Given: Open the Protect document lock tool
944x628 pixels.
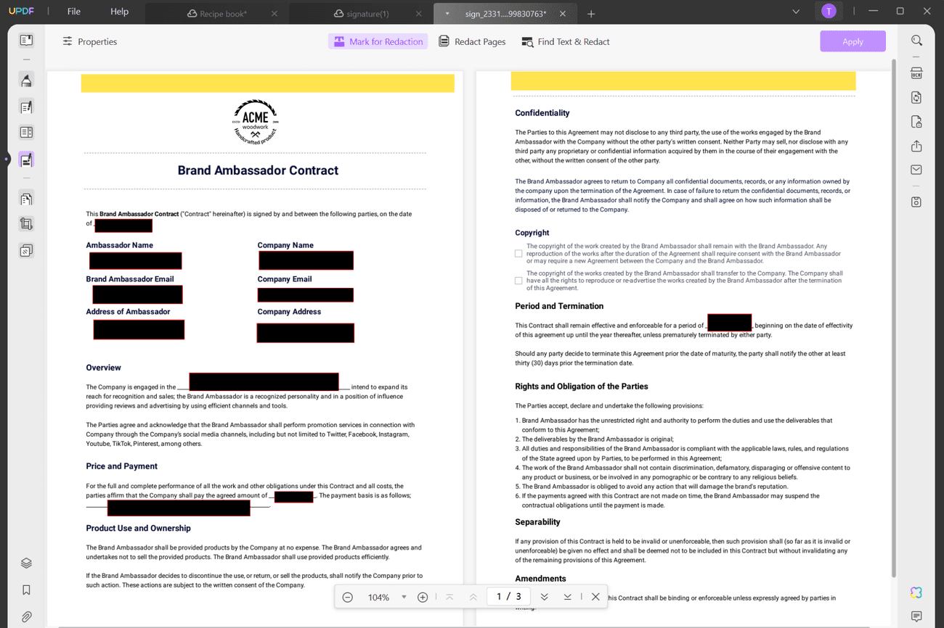Looking at the screenshot, I should click(916, 121).
